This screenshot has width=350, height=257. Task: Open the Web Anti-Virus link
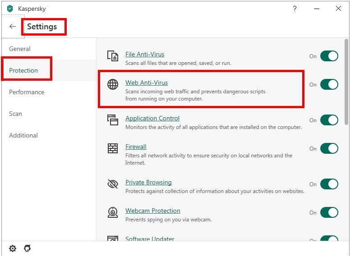[x=147, y=83]
